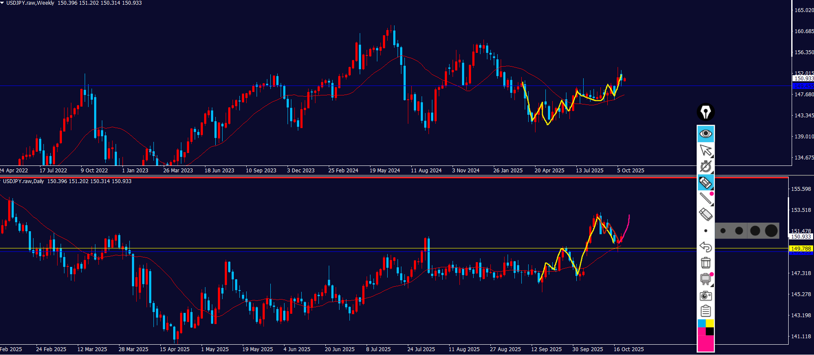Choose the straight line drawing tool
The image size is (814, 355).
[705, 199]
